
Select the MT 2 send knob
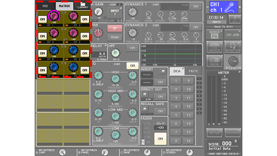coord(73,16)
